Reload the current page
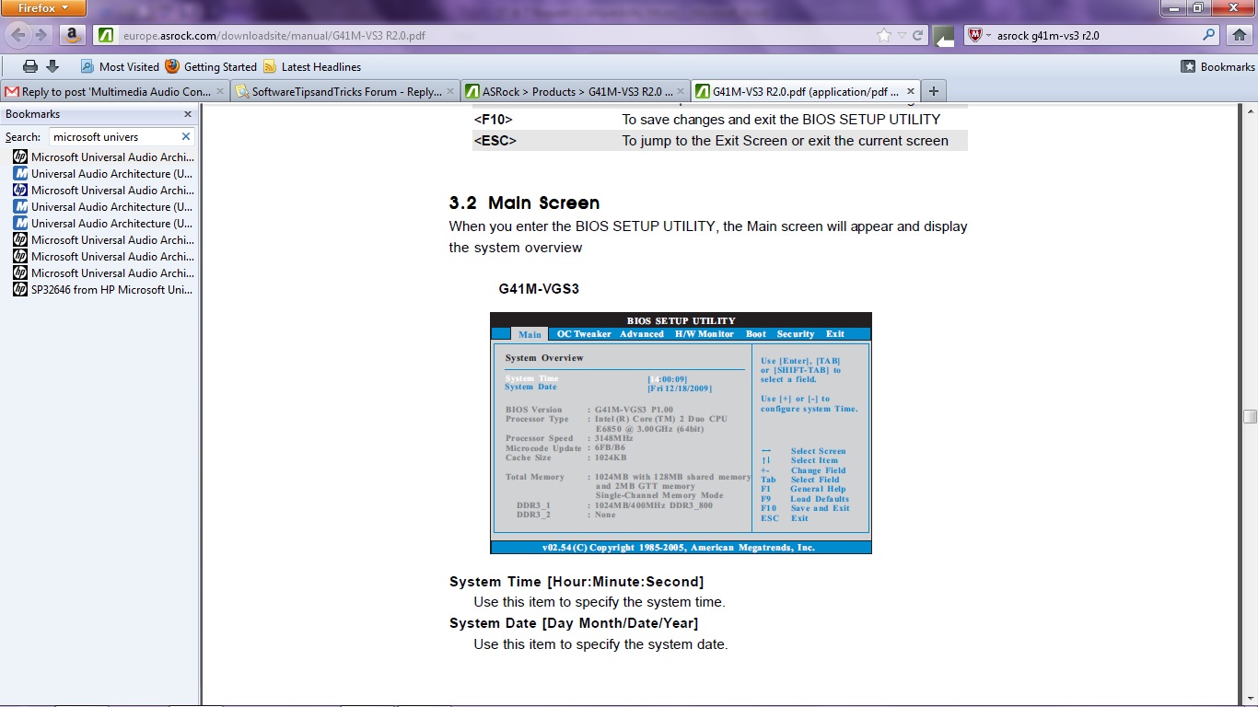This screenshot has height=707, width=1258. coord(917,36)
